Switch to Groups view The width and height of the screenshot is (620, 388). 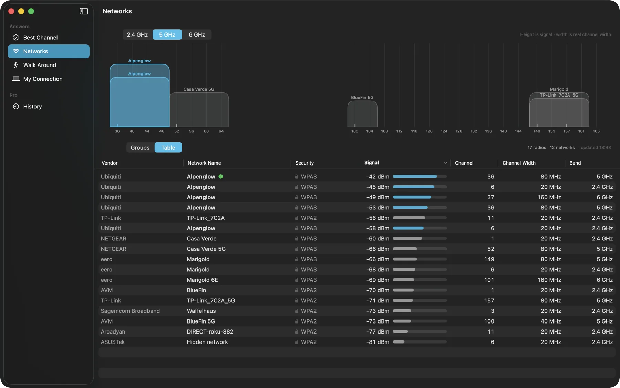140,147
